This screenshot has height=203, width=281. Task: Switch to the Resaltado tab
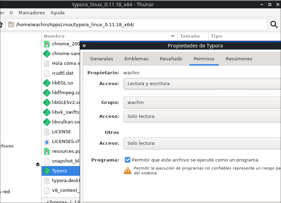(171, 59)
